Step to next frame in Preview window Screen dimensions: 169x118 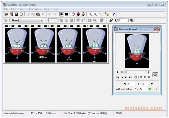(x=126, y=77)
